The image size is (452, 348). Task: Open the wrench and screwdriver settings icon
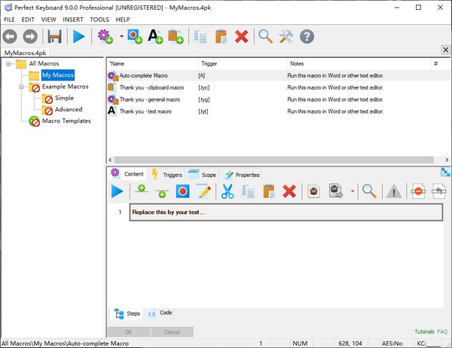click(x=286, y=36)
